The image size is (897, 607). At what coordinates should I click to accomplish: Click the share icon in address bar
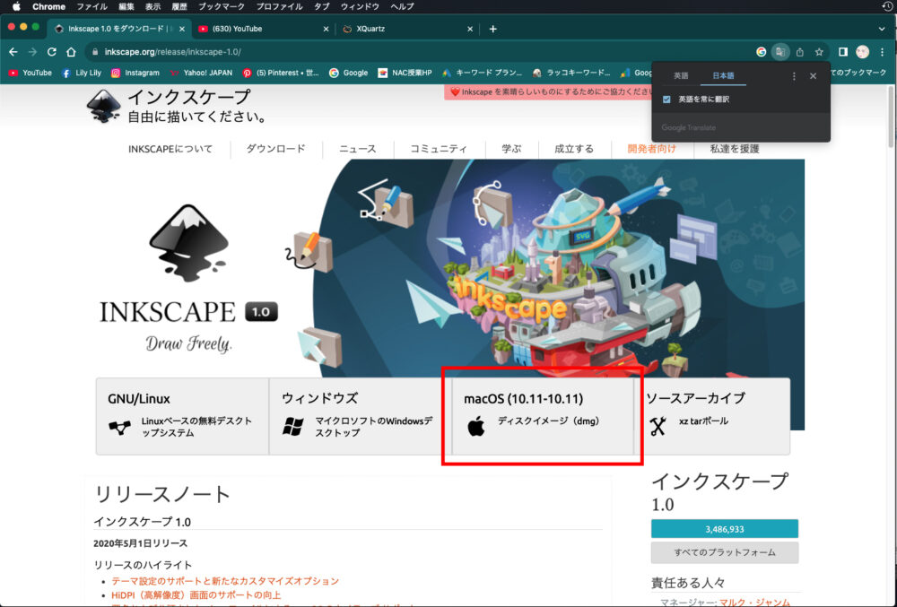(800, 52)
